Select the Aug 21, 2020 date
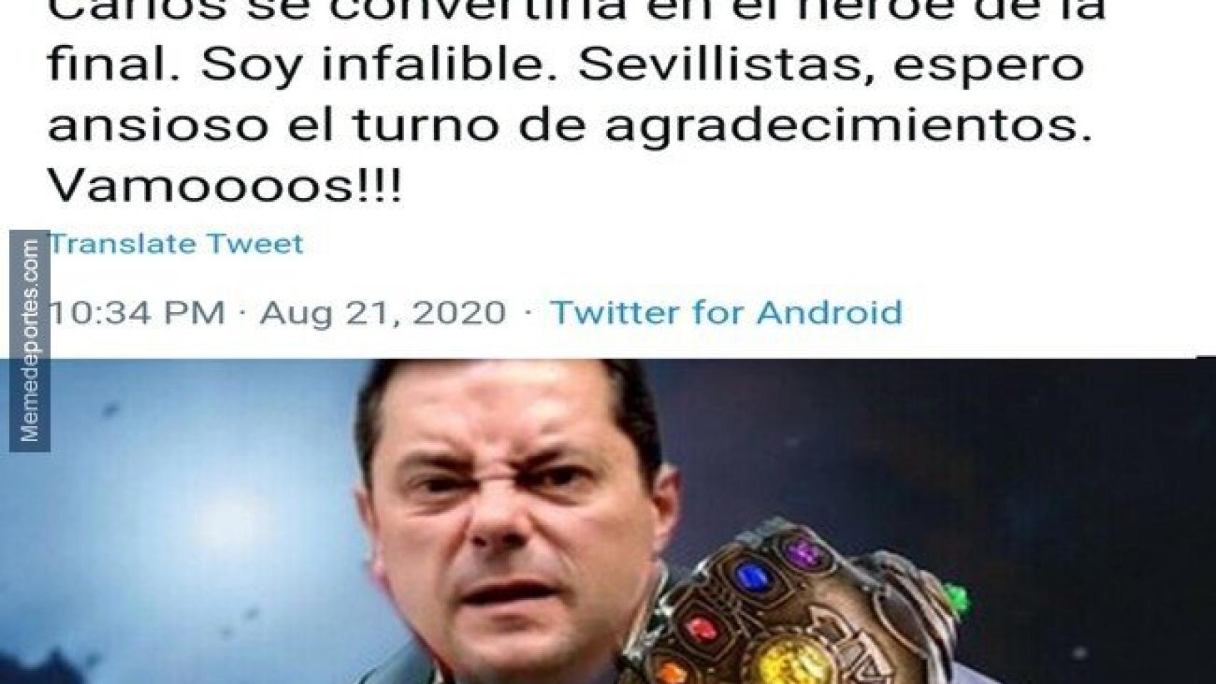The height and width of the screenshot is (684, 1216). click(383, 313)
